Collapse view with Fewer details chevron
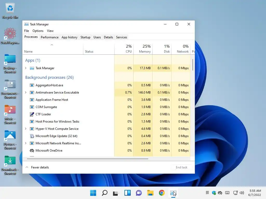The width and height of the screenshot is (266, 199). click(x=27, y=167)
